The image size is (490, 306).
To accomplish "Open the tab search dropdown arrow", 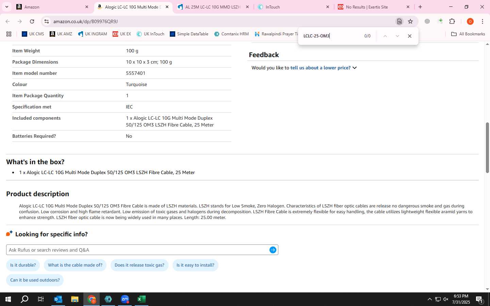I will point(6,7).
